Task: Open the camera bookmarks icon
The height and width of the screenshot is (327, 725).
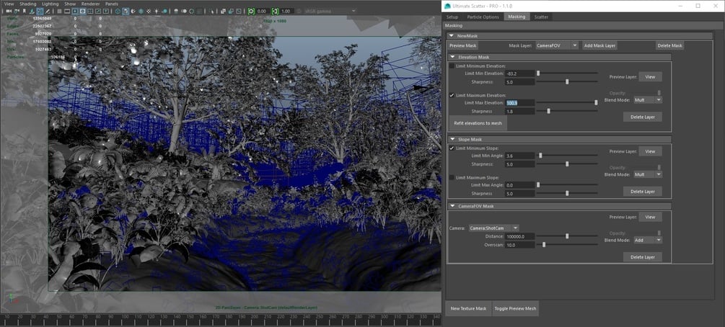Action: pos(26,12)
